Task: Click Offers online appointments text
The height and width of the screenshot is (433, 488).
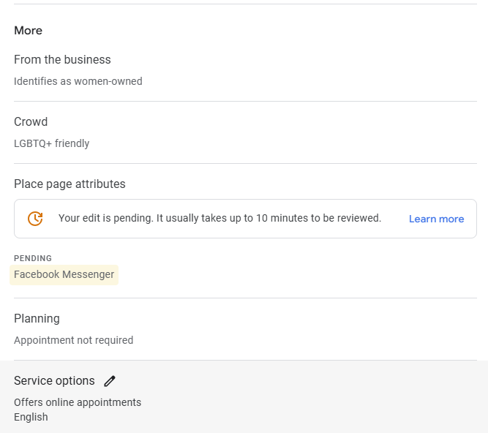Action: (x=78, y=402)
